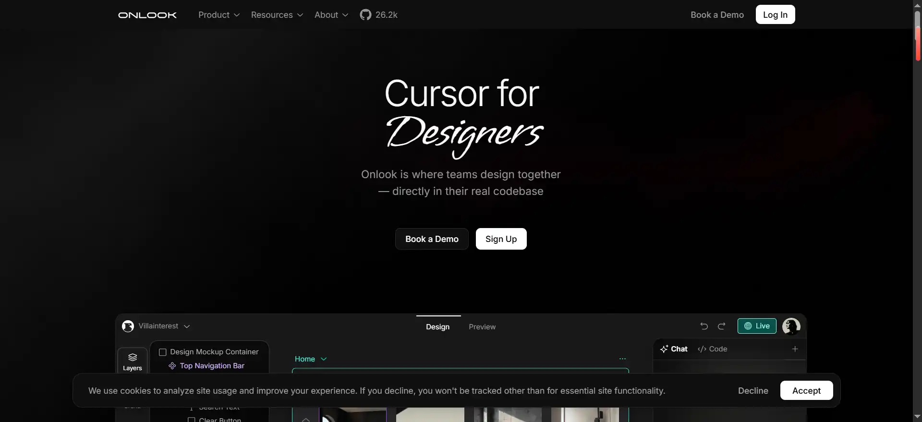
Task: Select the Code tab
Action: pyautogui.click(x=712, y=349)
